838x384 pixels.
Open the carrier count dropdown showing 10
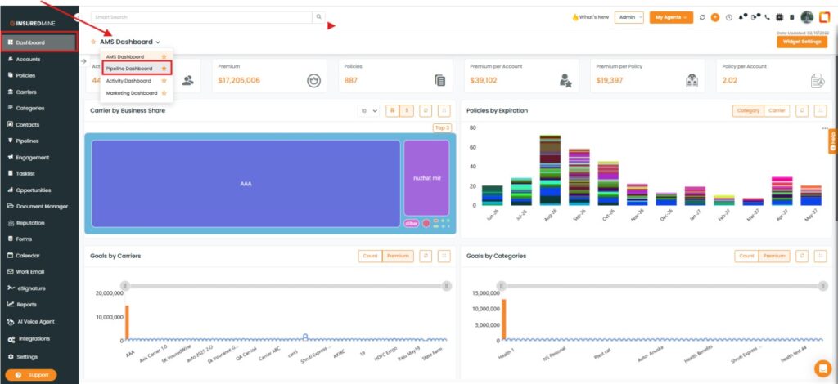coord(368,110)
